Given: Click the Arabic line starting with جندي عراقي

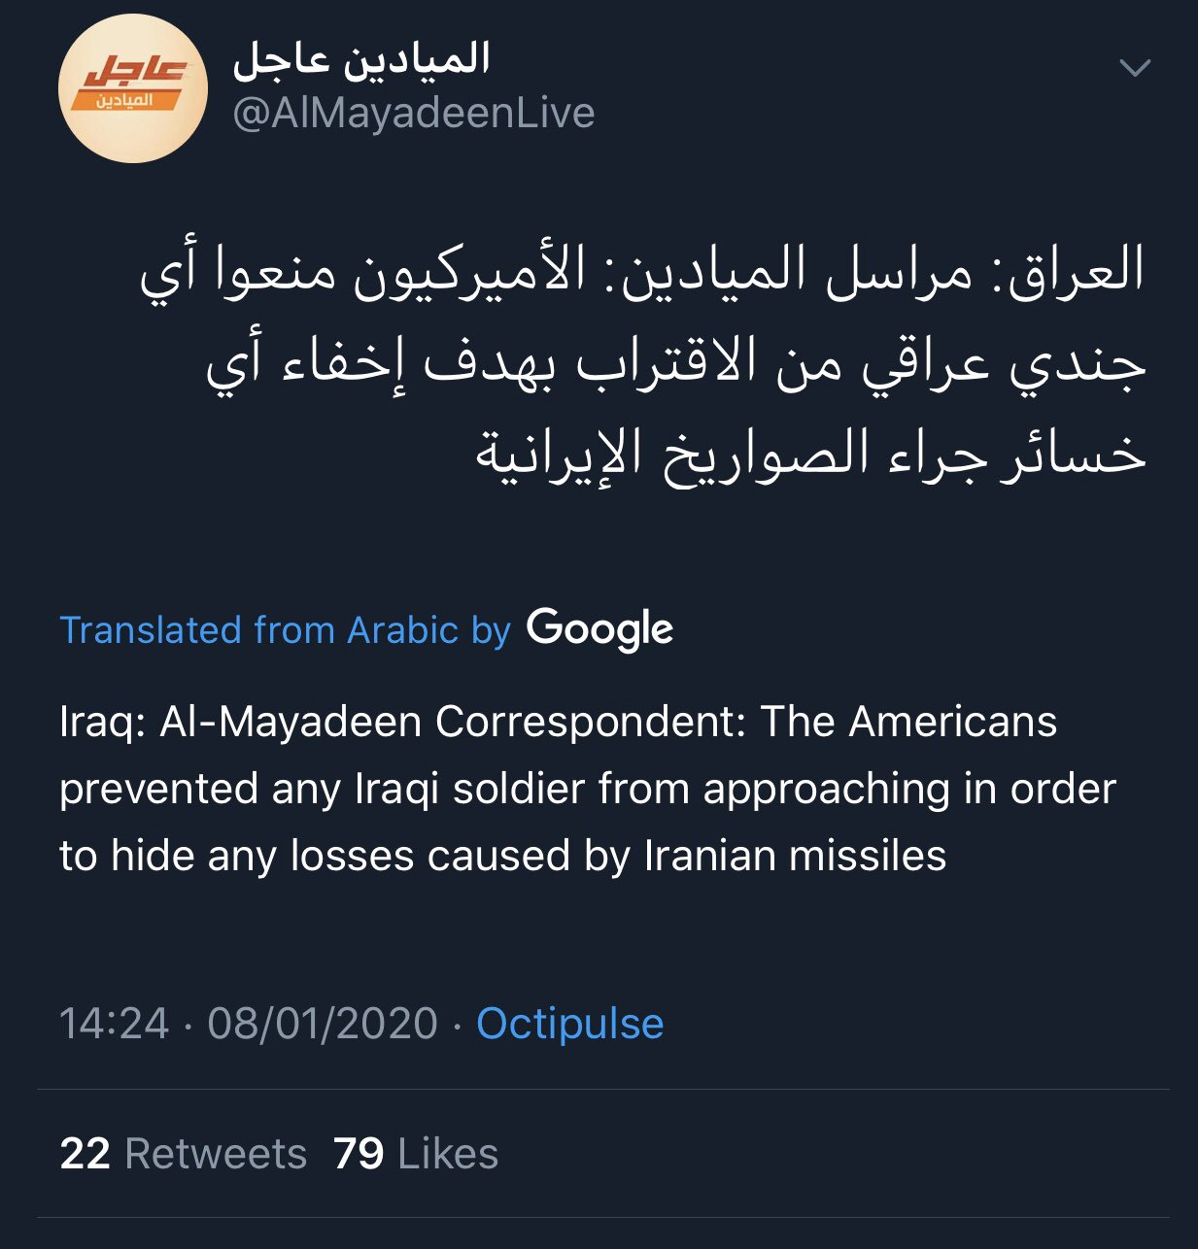Looking at the screenshot, I should coord(676,361).
